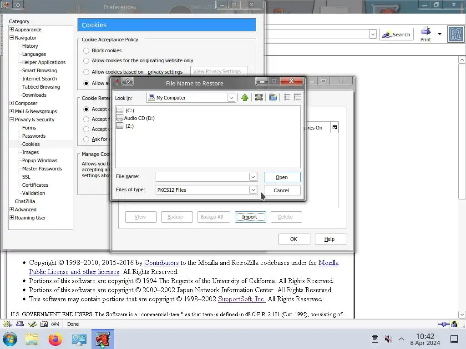Open the Windows Start menu
The image size is (466, 349).
tap(10, 339)
